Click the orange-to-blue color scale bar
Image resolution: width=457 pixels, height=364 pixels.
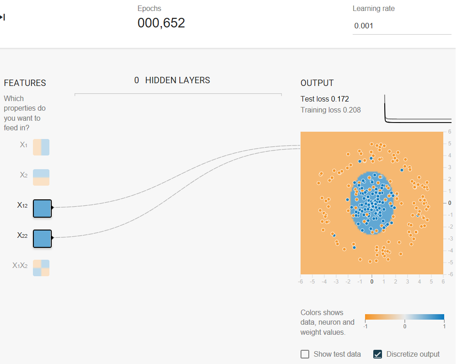[404, 317]
